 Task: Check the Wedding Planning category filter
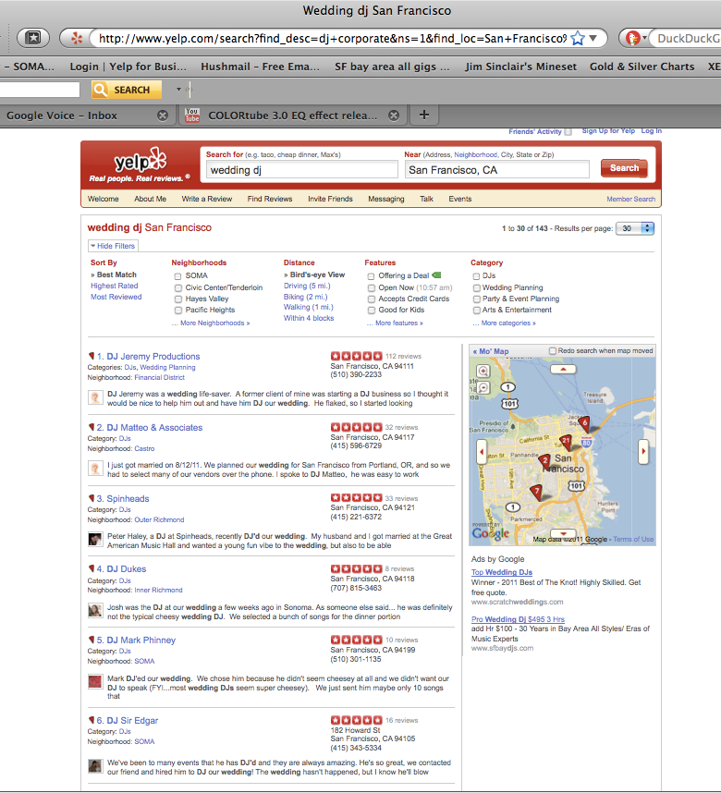tap(476, 287)
